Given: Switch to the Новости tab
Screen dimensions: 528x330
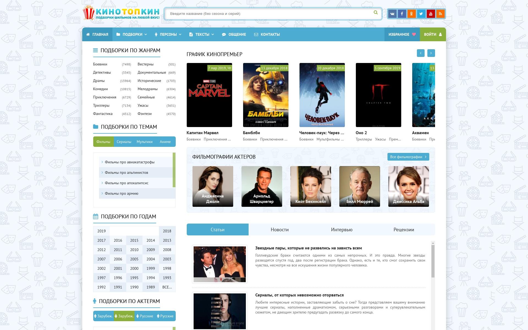Looking at the screenshot, I should [x=280, y=230].
